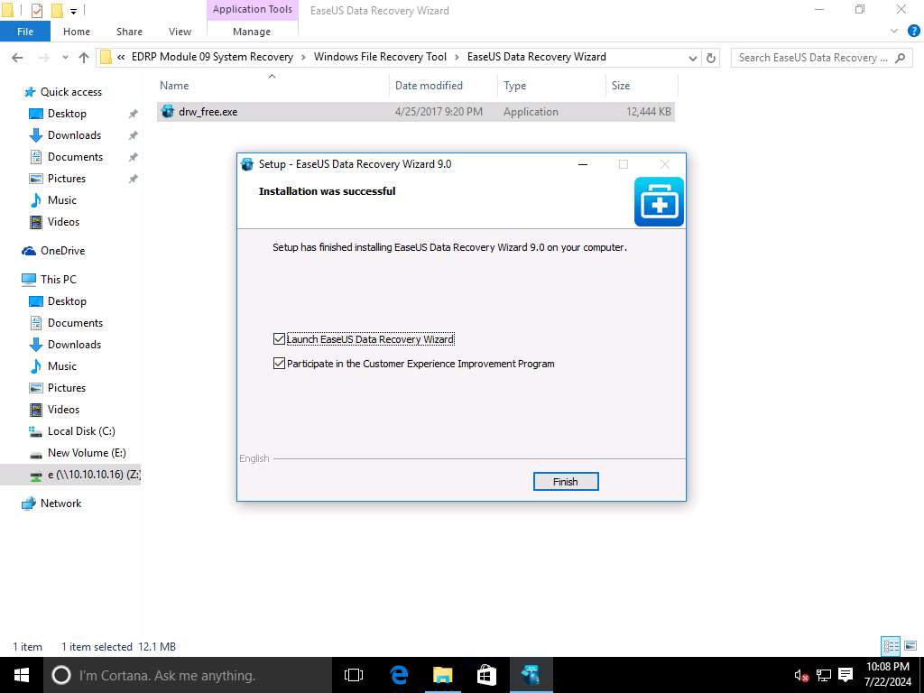
Task: Go up one folder level
Action: (84, 57)
